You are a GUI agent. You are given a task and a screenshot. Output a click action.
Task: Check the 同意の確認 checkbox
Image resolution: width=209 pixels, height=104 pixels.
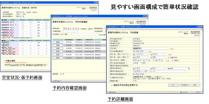click(4, 61)
